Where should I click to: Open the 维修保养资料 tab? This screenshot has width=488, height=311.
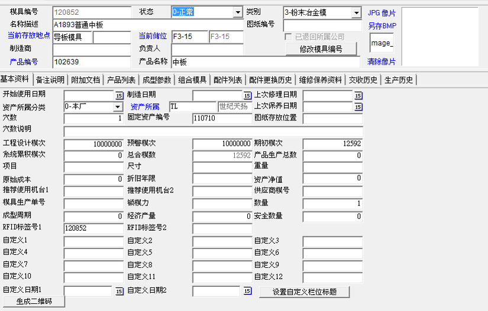pos(320,80)
